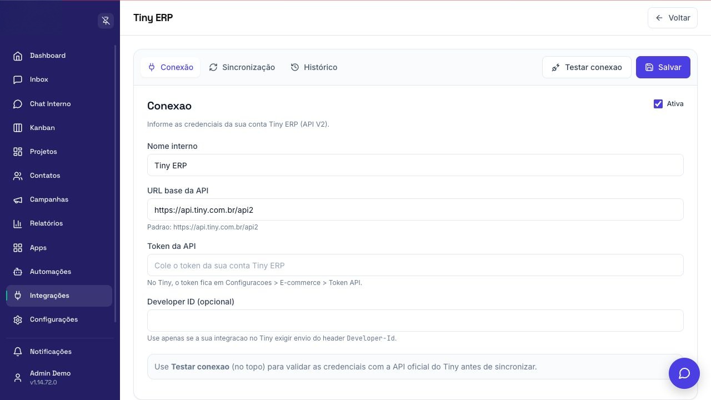The width and height of the screenshot is (711, 400).
Task: Open the Relatórios menu item
Action: (x=59, y=223)
